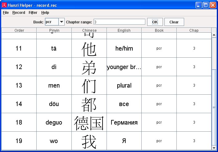The image size is (218, 152).
Task: Click English cell plural
Action: pyautogui.click(x=124, y=85)
